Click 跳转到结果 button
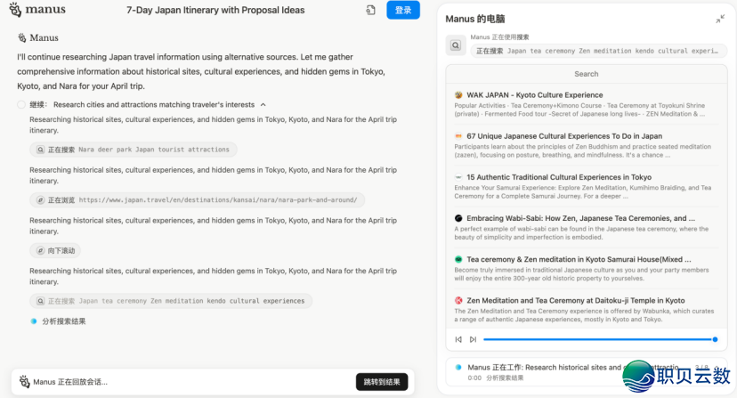 click(x=382, y=382)
